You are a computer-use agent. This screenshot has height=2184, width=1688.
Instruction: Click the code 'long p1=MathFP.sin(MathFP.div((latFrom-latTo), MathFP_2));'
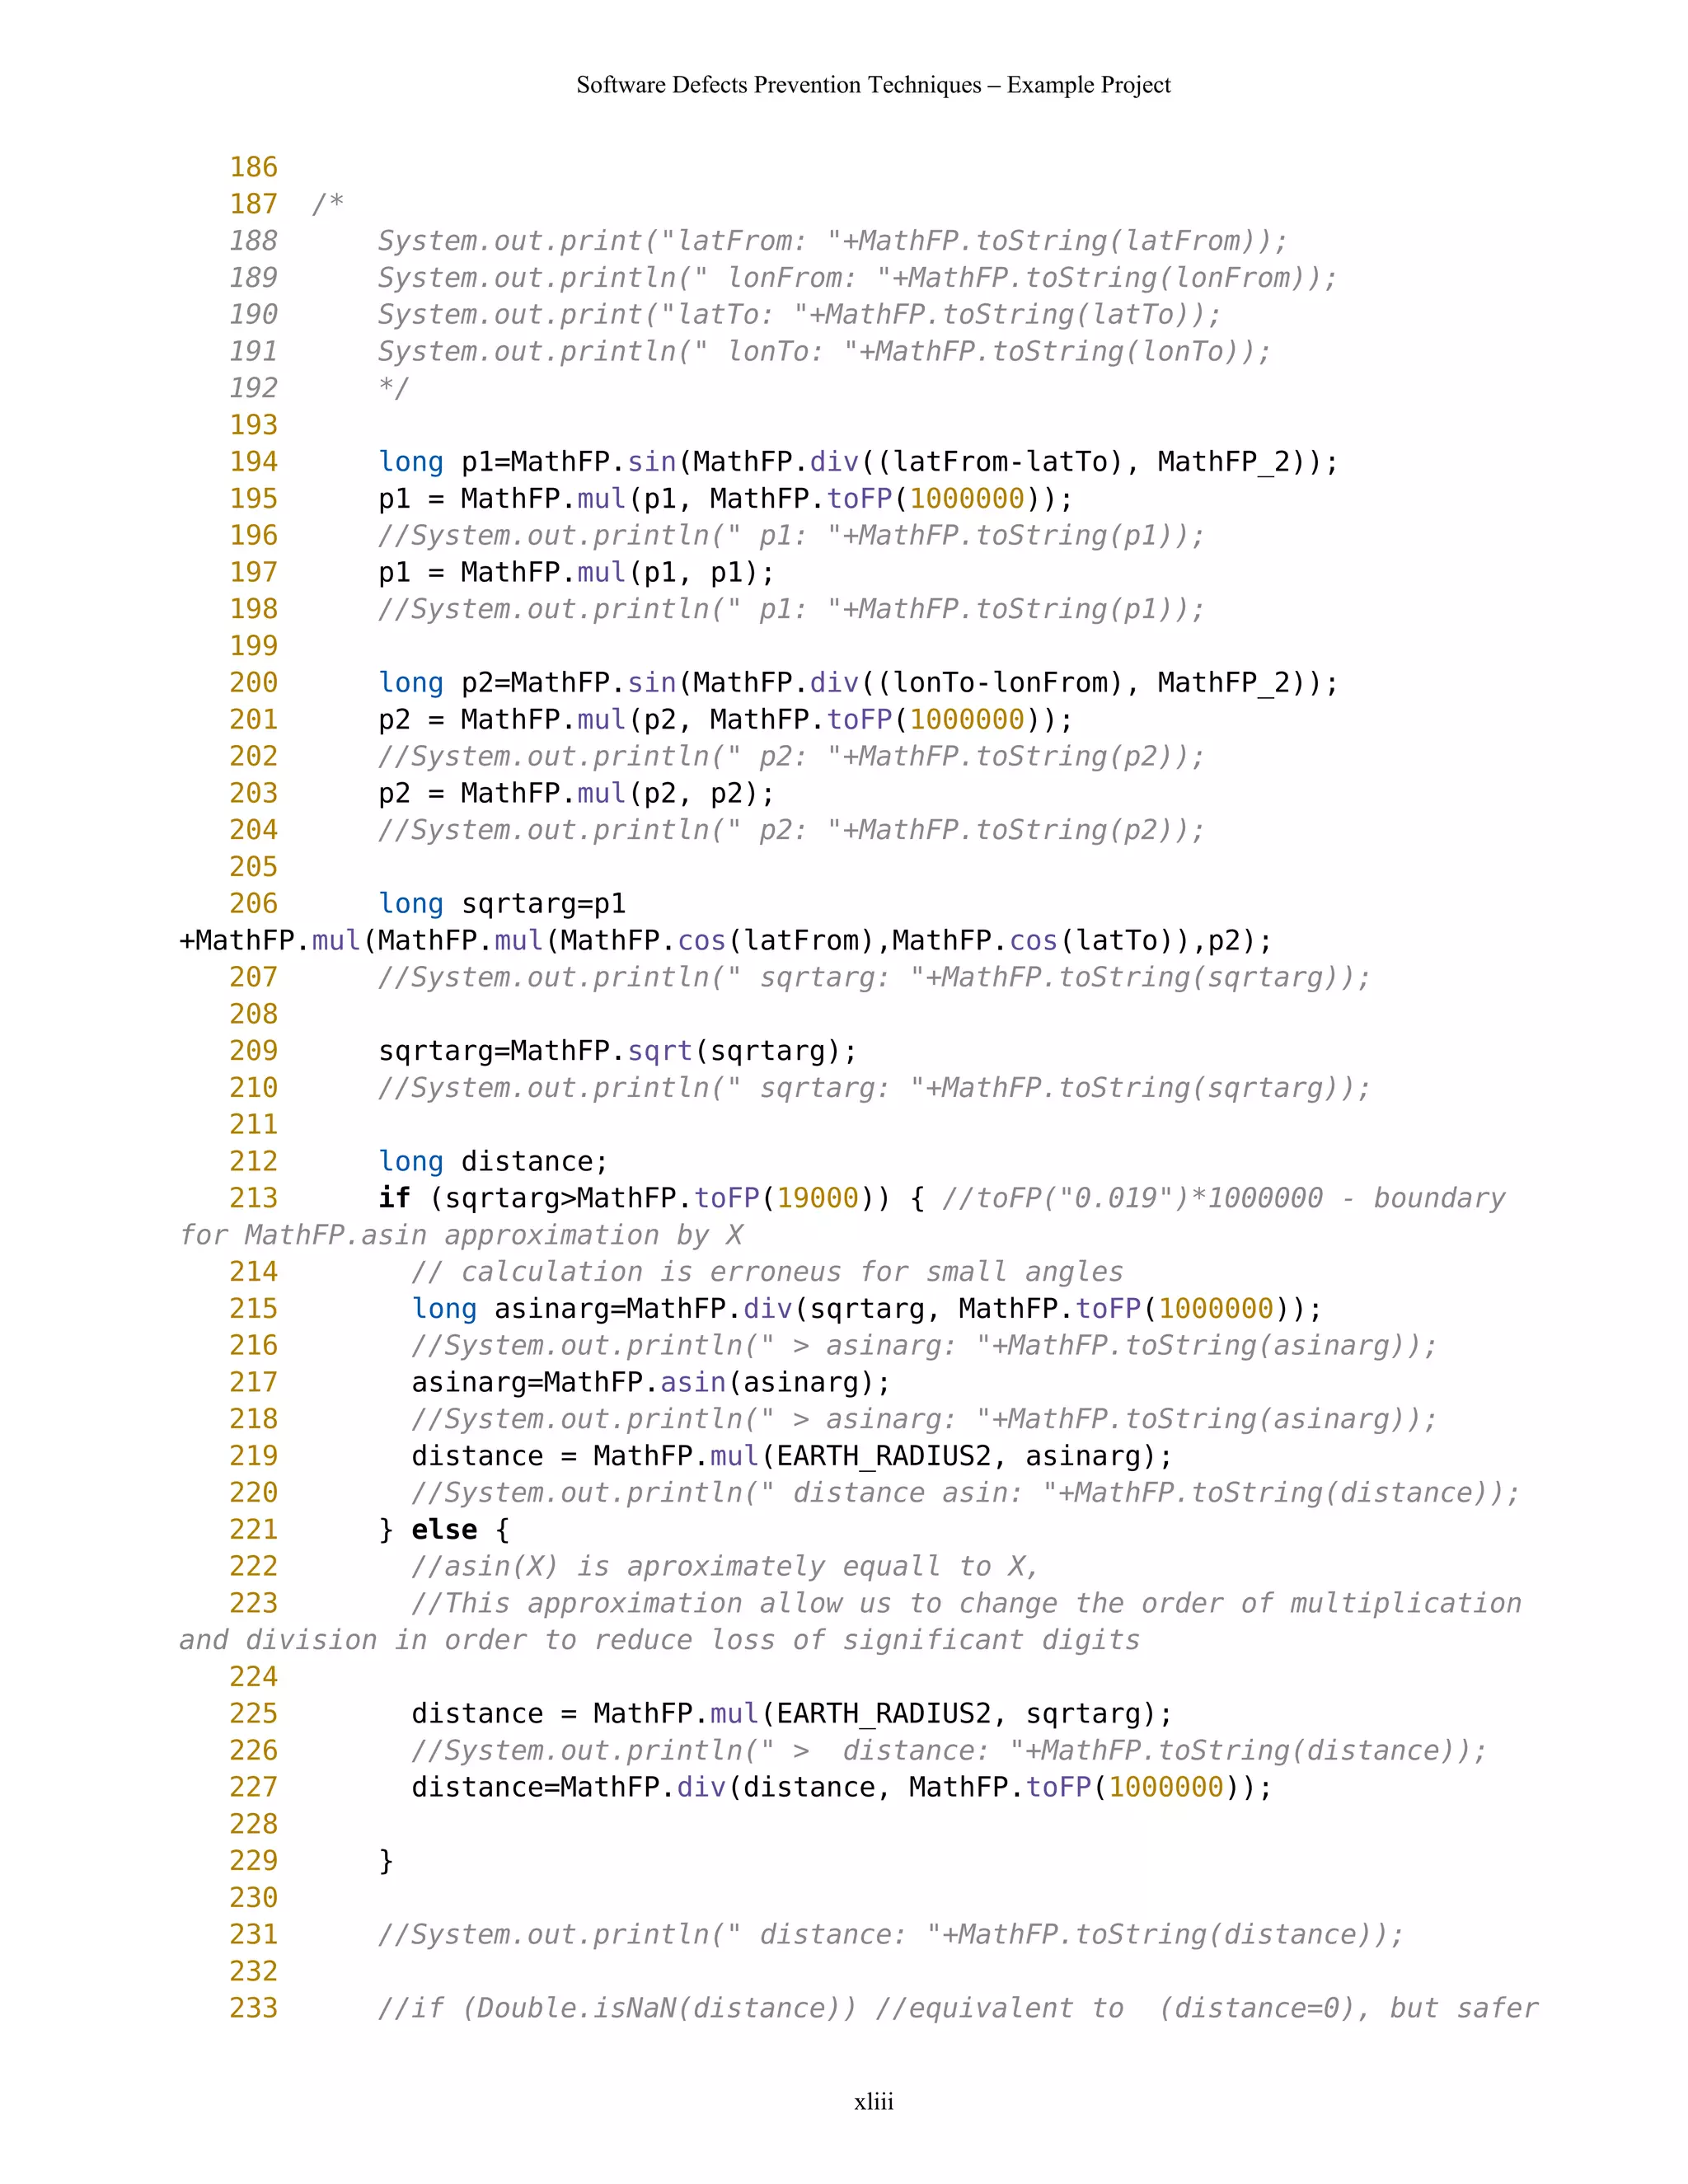858,462
